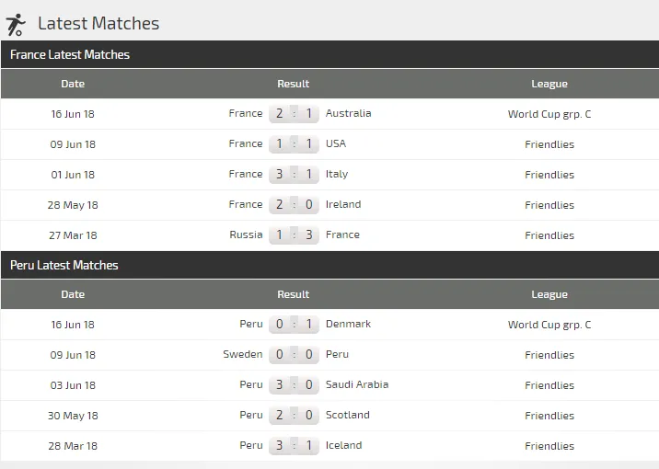Click Denmark in the Peru World Cup match
The height and width of the screenshot is (469, 659).
[349, 324]
